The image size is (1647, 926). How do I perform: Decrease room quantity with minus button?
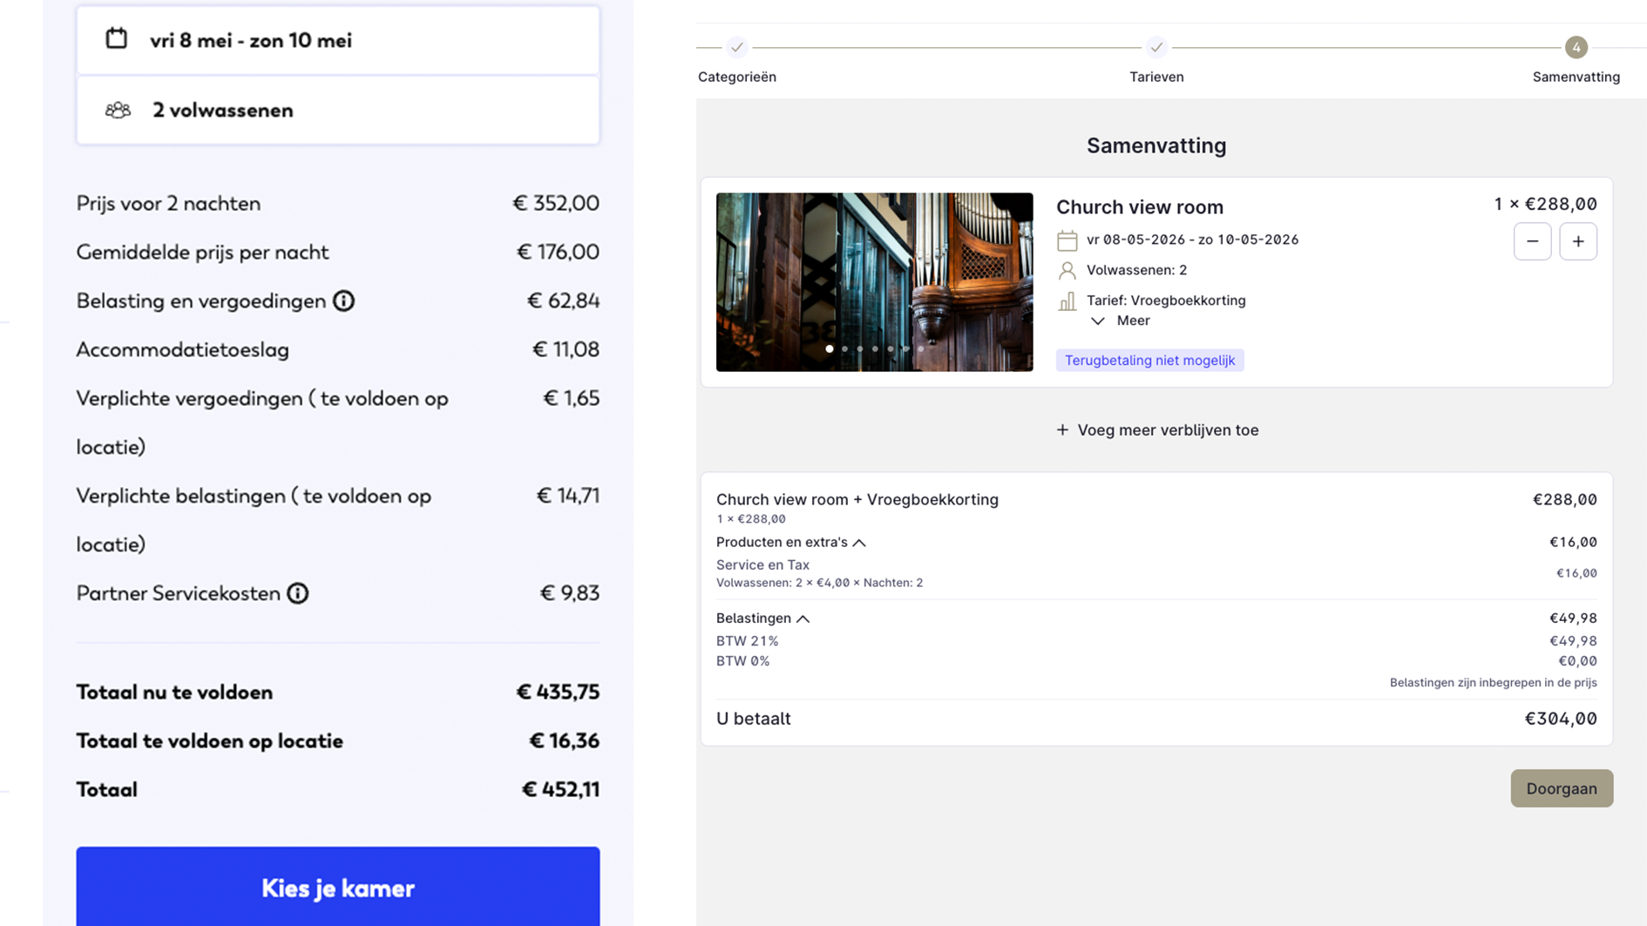coord(1532,241)
